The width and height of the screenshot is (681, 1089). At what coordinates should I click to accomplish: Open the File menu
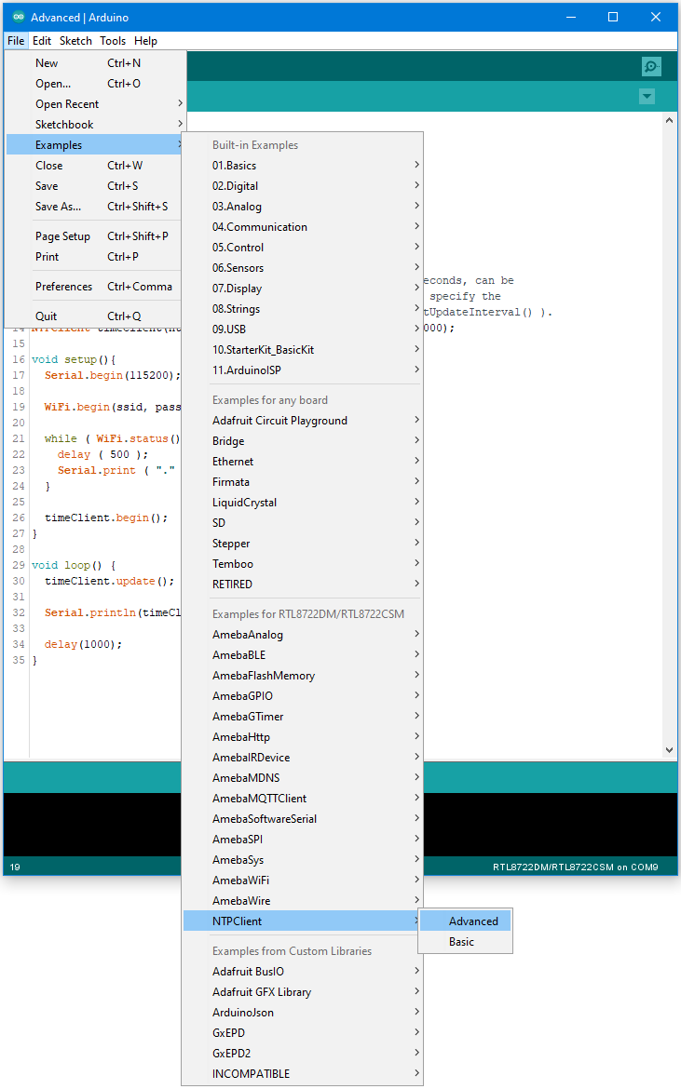pos(16,41)
